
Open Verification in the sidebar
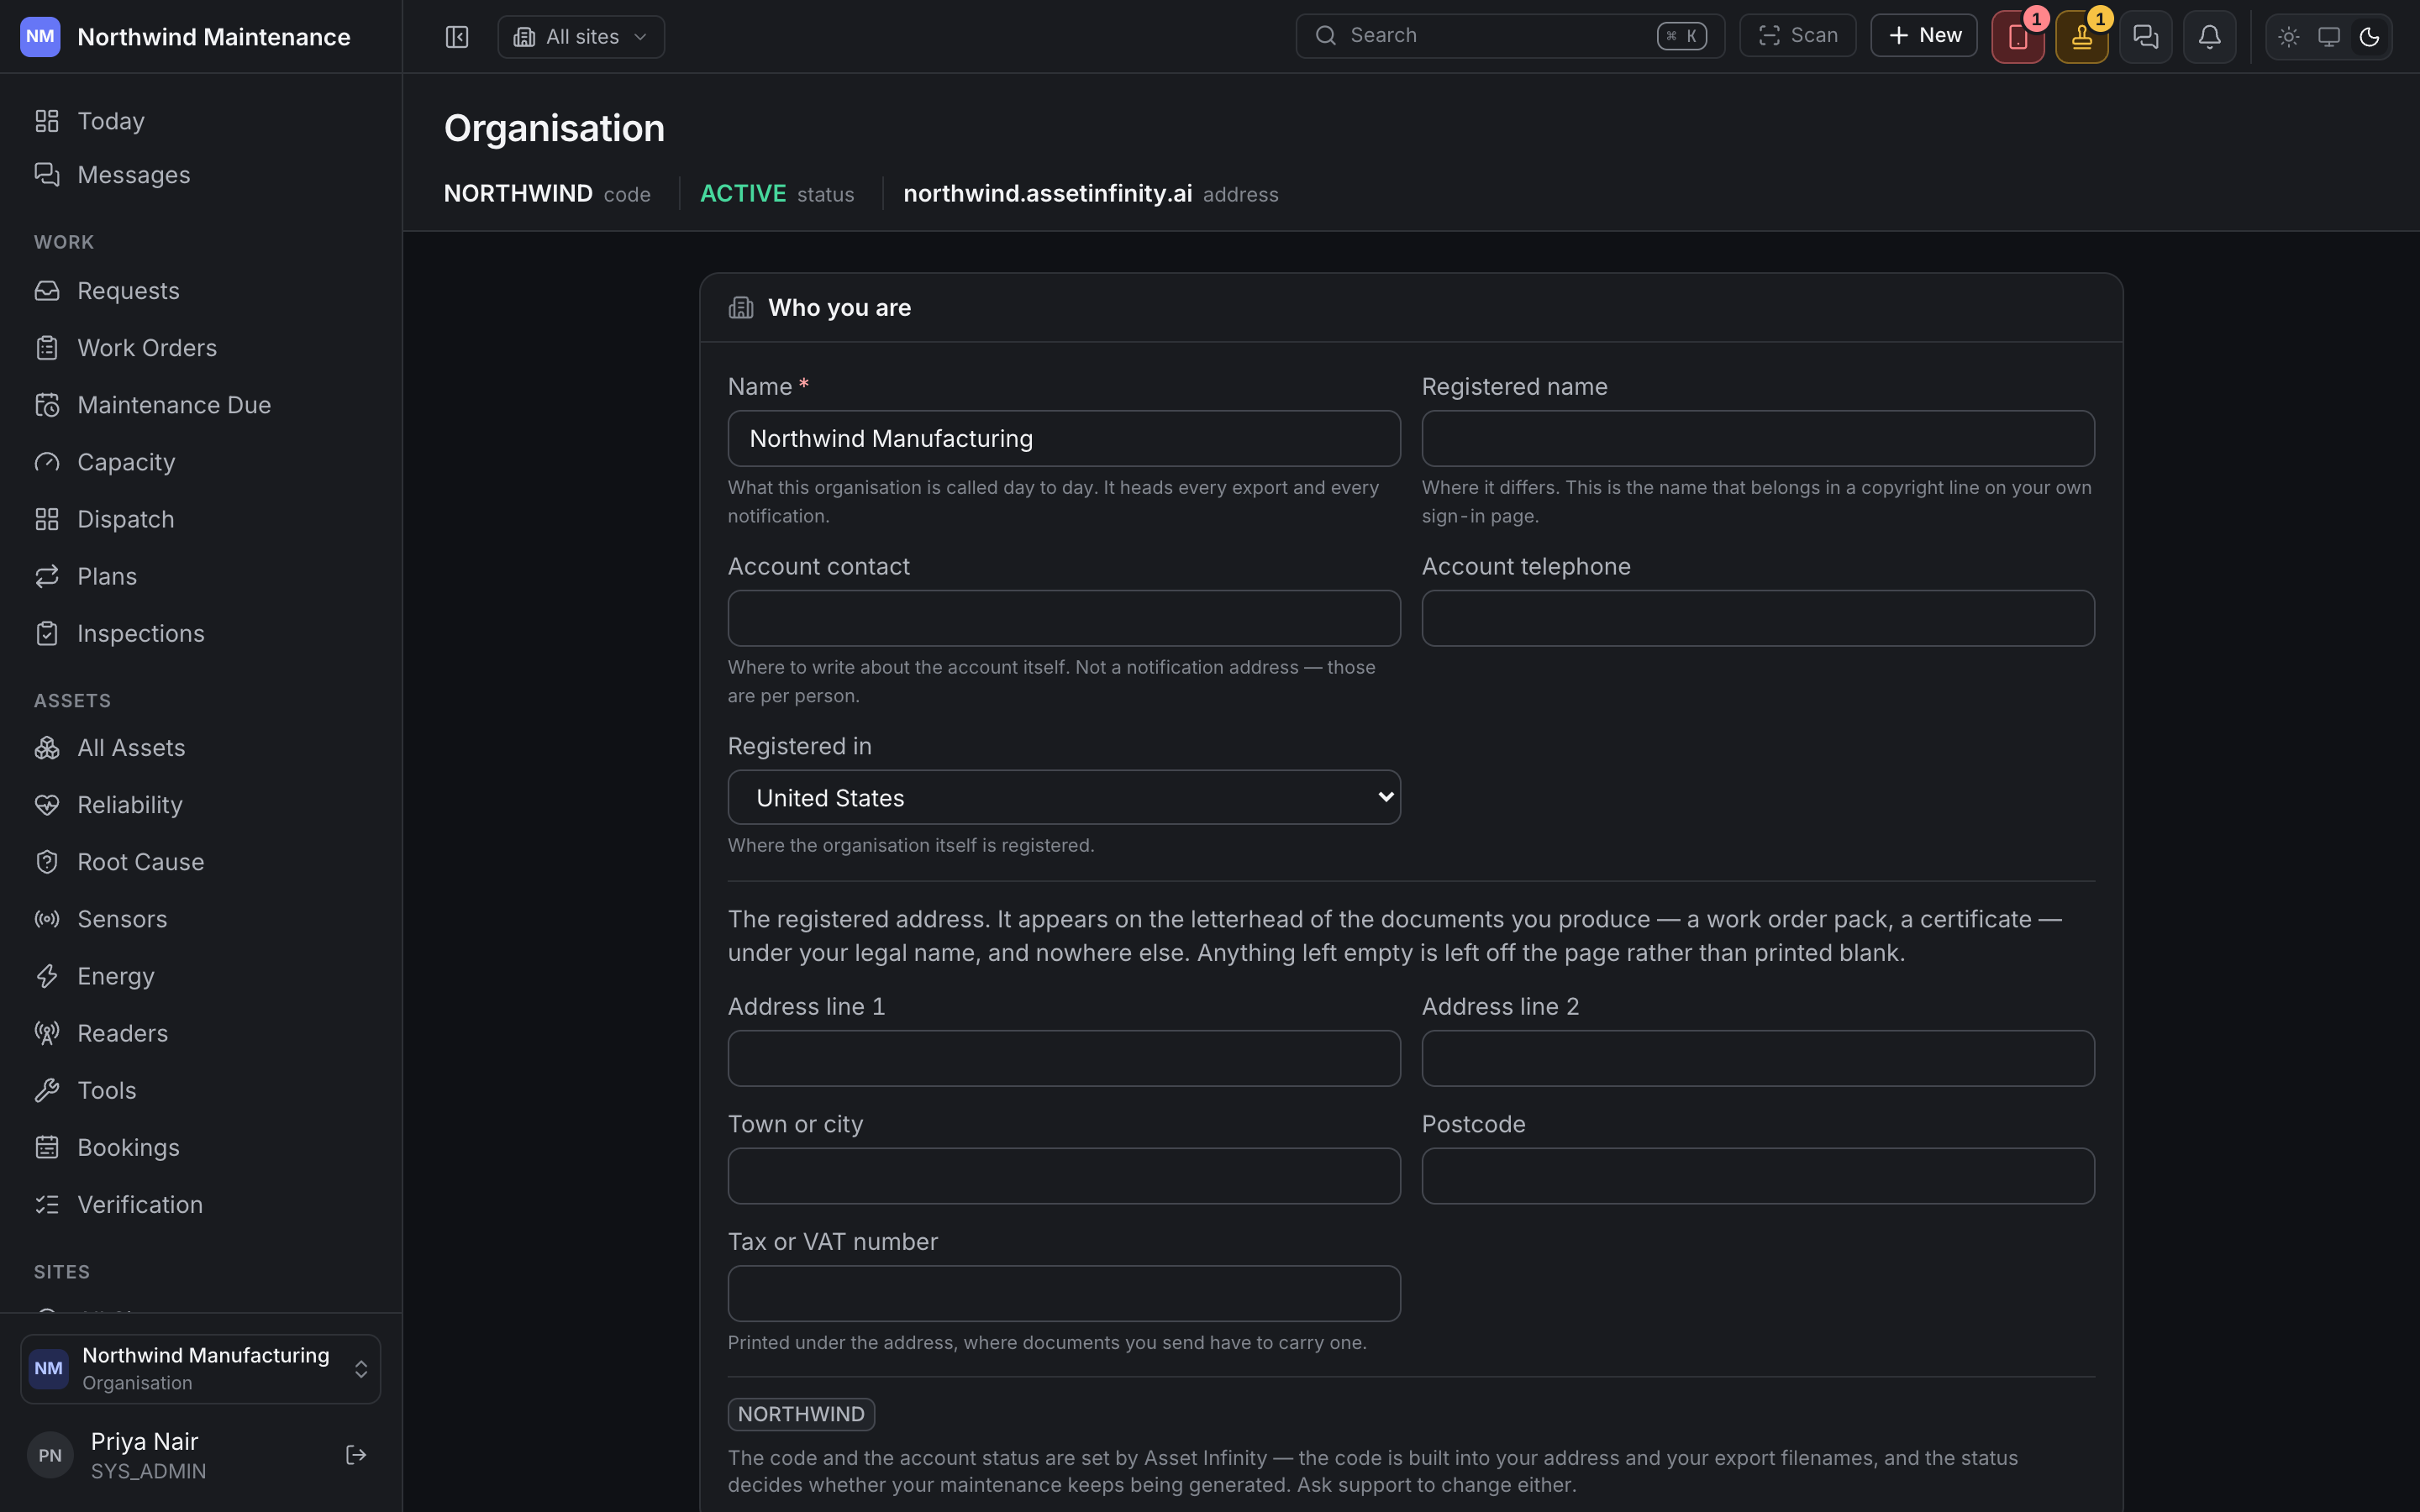[x=201, y=1204]
